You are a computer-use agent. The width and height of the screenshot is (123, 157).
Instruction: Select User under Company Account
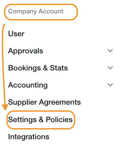point(16,34)
